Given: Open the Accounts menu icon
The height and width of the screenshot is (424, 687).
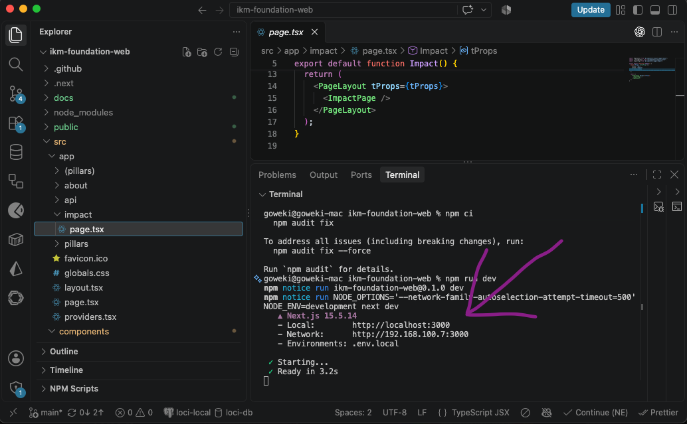Looking at the screenshot, I should coord(16,358).
